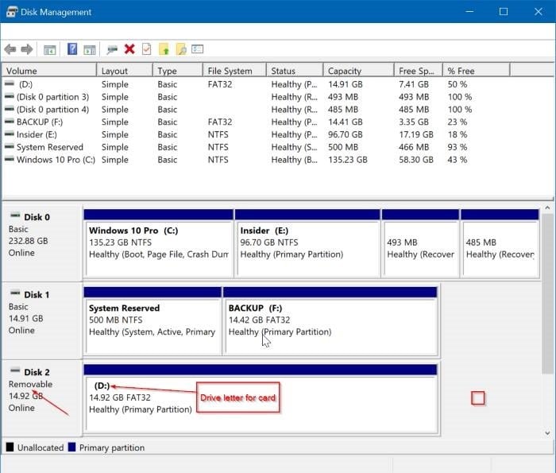Sort by the File System column header

click(234, 71)
